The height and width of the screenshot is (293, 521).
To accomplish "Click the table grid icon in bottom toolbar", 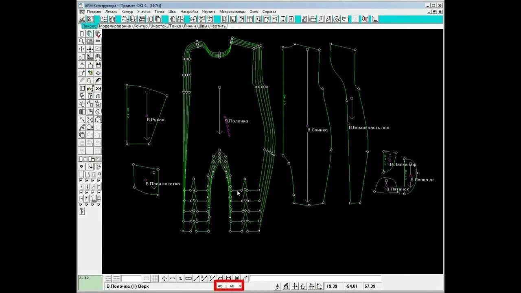I will click(x=155, y=278).
